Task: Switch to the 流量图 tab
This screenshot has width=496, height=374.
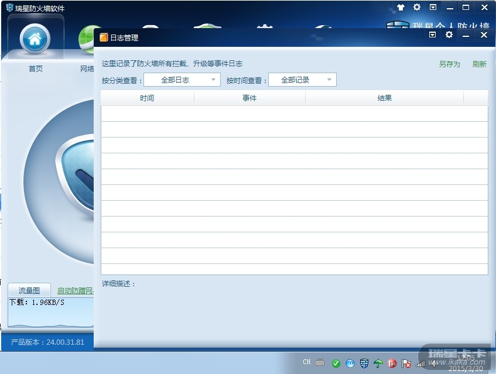Action: tap(29, 290)
